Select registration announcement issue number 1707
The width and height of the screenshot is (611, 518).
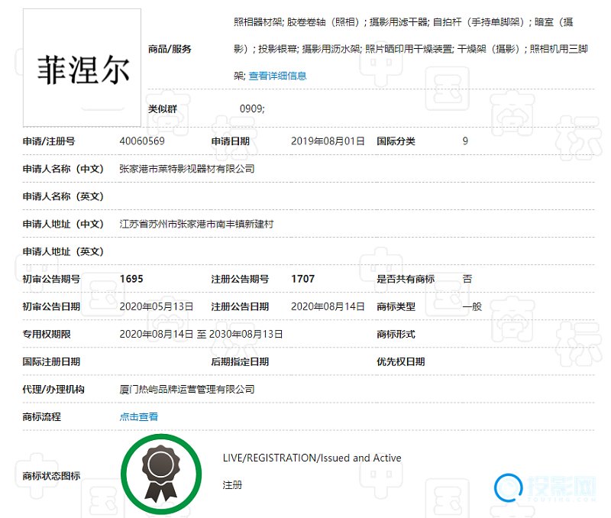click(x=302, y=279)
